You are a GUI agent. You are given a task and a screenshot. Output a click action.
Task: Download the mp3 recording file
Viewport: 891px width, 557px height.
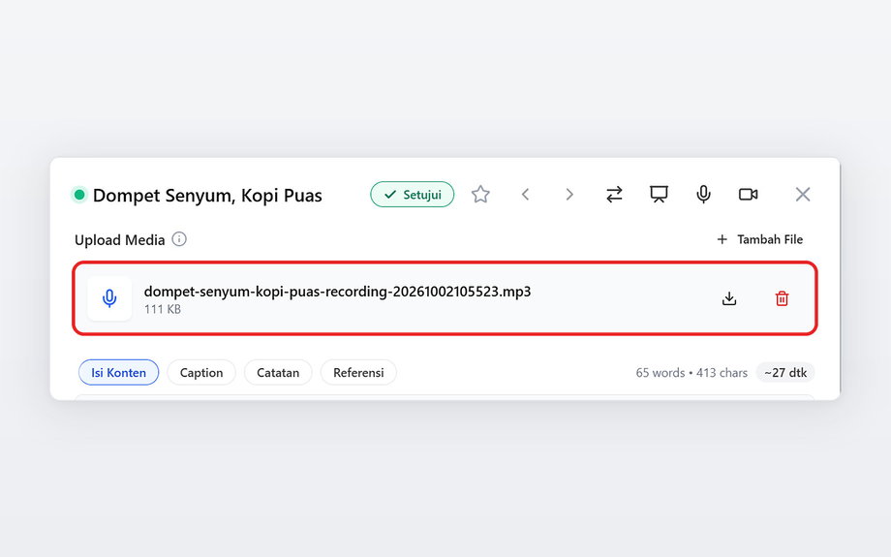click(x=729, y=298)
